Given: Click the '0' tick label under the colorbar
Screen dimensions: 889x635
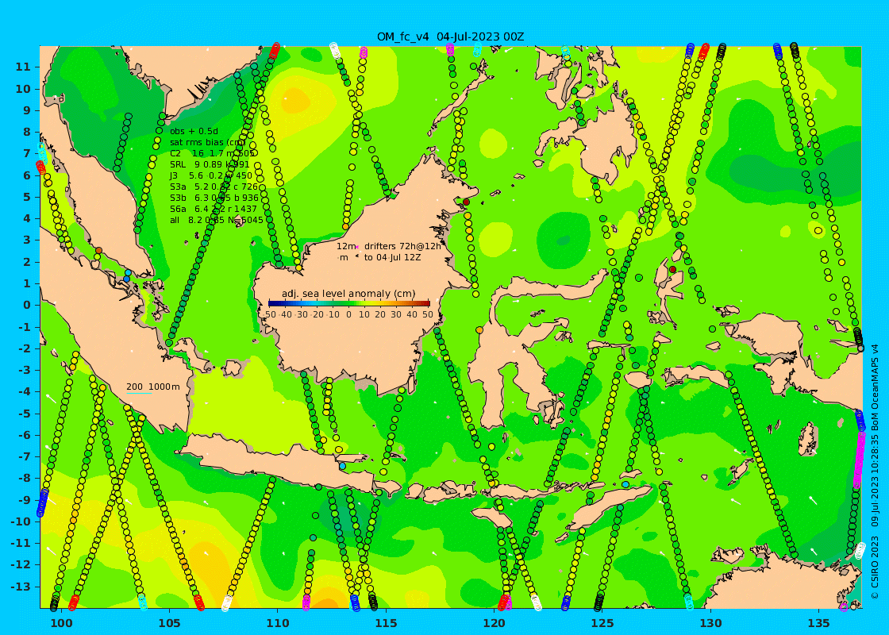Looking at the screenshot, I should coord(348,314).
